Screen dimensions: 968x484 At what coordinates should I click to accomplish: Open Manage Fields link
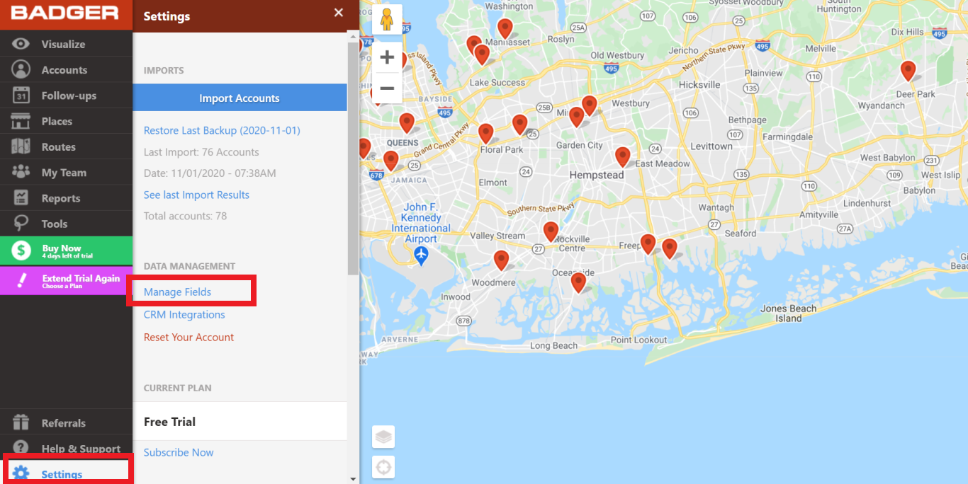tap(177, 292)
